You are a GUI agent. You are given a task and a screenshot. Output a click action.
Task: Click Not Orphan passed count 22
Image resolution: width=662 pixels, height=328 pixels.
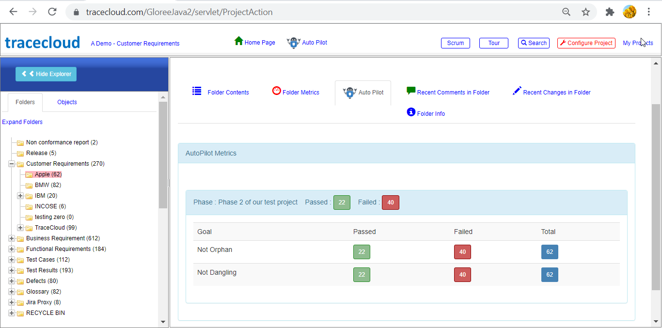click(x=362, y=252)
